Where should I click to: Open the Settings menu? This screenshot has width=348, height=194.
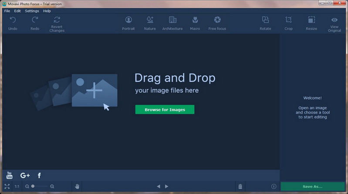[32, 11]
